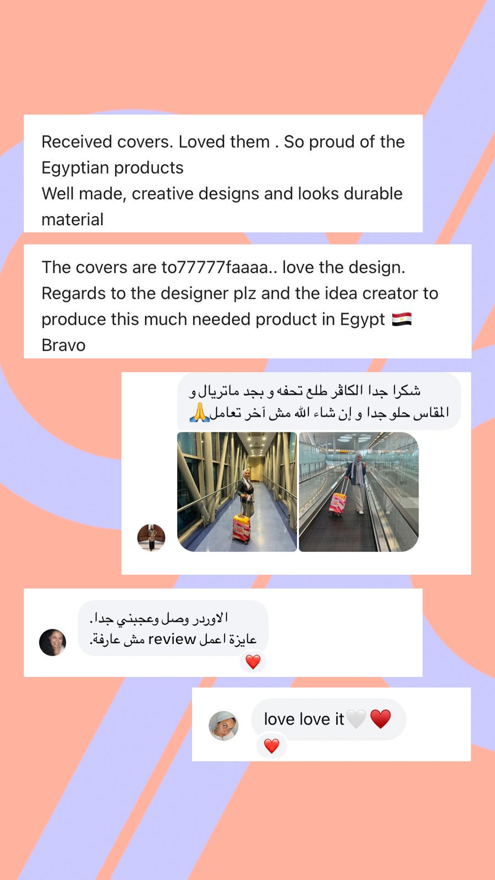Click the red heart reaction under the review message

253,661
